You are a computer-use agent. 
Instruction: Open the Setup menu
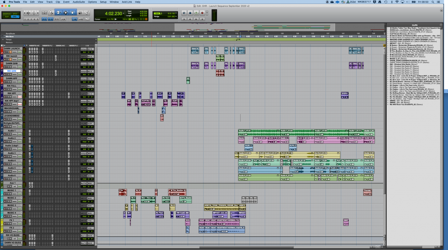point(103,2)
